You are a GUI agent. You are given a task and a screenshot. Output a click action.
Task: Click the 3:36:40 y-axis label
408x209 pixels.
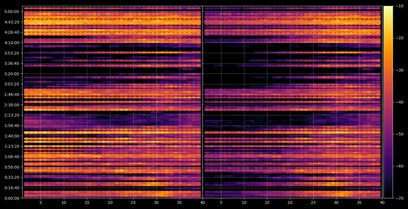click(12, 63)
